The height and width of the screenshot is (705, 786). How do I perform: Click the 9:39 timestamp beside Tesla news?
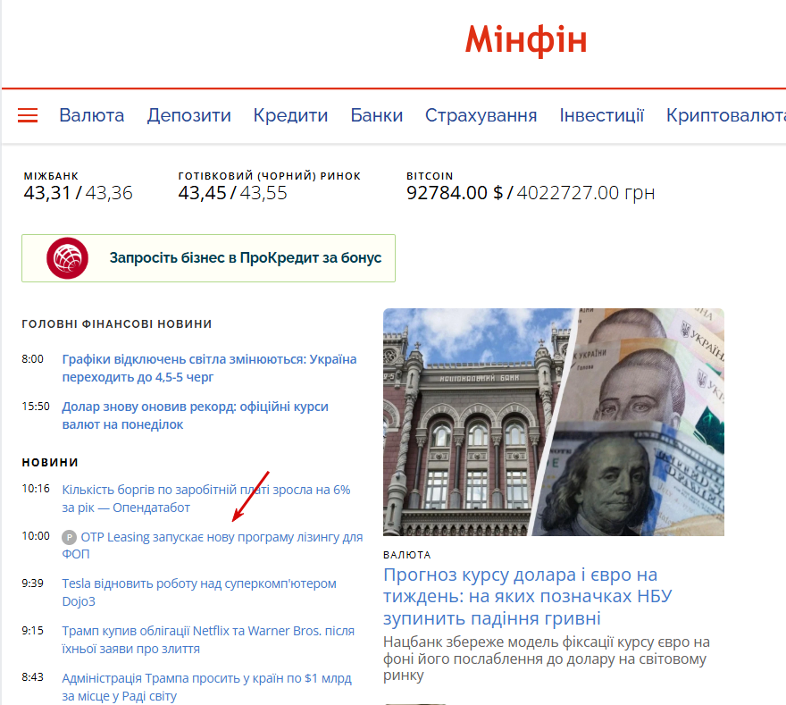click(32, 583)
